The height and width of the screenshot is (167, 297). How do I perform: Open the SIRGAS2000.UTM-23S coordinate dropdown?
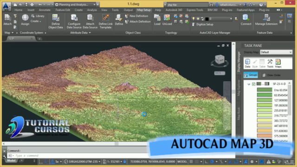[83, 162]
